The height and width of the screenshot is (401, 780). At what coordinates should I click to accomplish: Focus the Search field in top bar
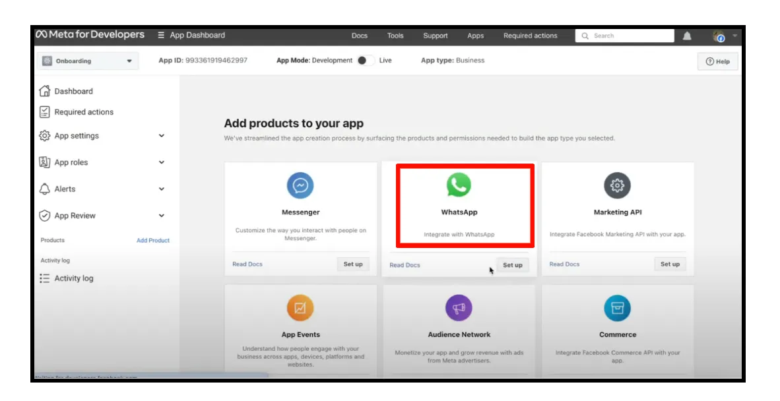tap(625, 36)
